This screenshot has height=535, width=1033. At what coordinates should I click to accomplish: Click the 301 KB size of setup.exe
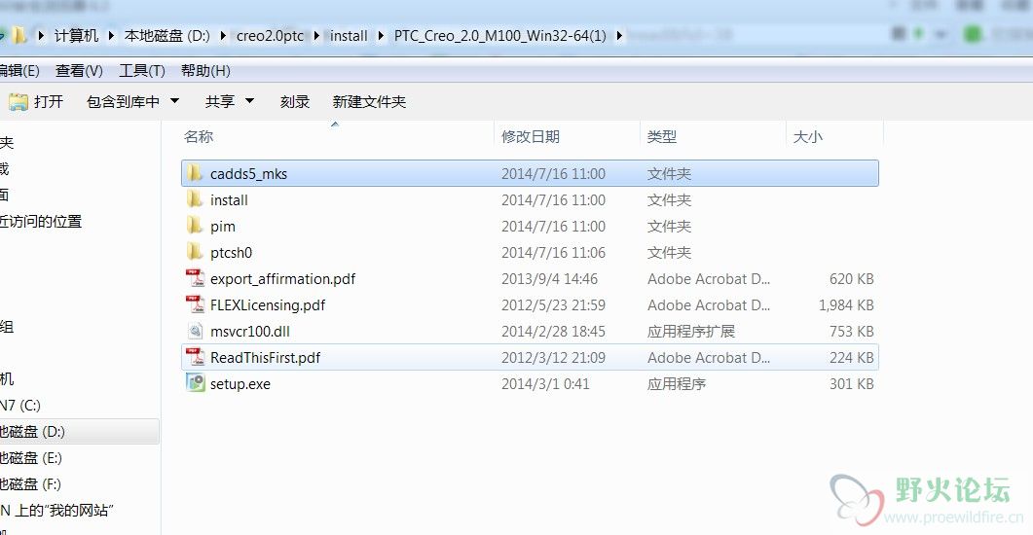point(851,384)
